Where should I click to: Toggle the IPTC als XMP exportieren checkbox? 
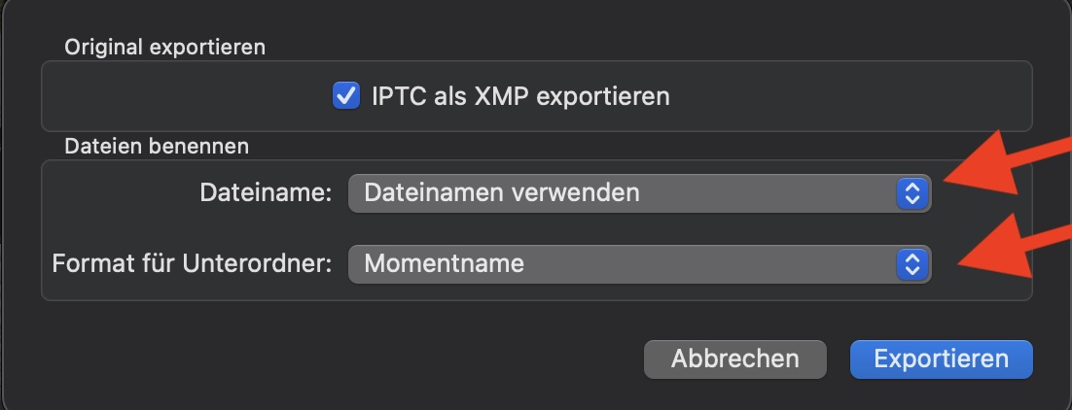coord(345,96)
